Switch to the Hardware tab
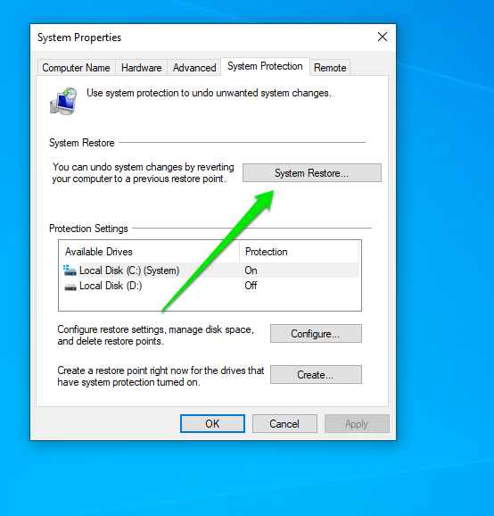 click(x=141, y=68)
